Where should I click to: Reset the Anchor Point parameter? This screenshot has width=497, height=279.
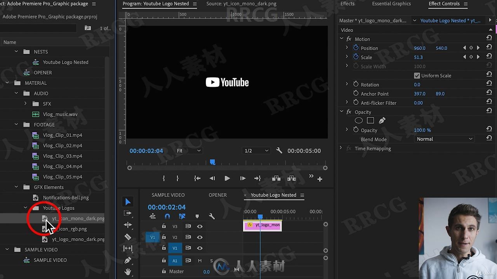pos(489,93)
